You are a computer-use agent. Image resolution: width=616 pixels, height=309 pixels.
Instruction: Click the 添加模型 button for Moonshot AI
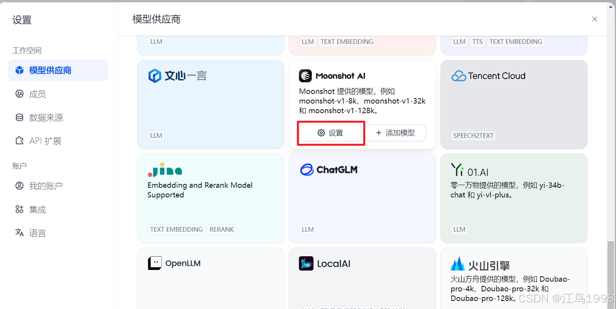395,133
